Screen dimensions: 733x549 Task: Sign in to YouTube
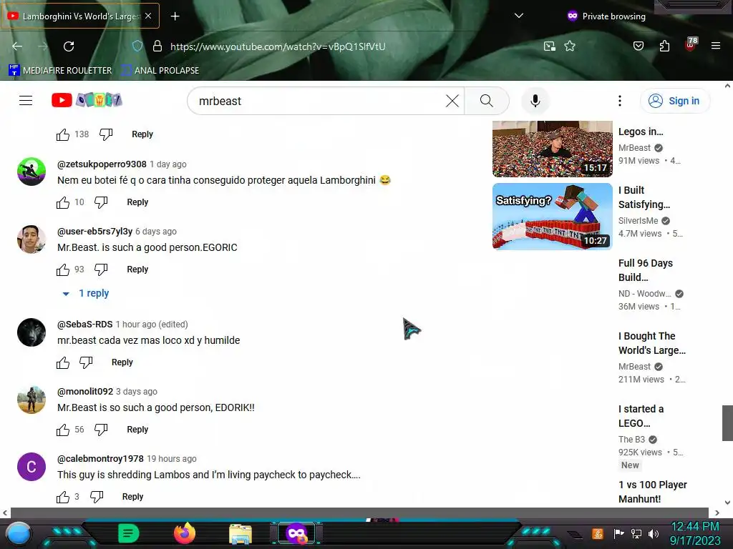tap(674, 101)
